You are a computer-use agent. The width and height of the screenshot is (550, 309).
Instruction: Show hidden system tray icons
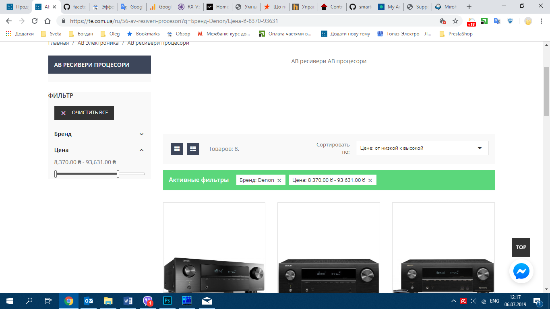454,301
